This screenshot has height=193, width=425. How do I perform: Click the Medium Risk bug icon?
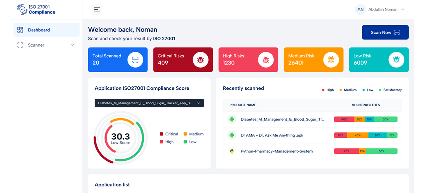[x=331, y=60]
